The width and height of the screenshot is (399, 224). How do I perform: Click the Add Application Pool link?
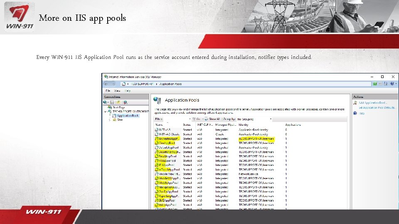pyautogui.click(x=373, y=103)
